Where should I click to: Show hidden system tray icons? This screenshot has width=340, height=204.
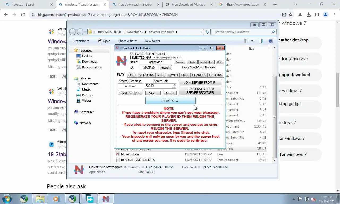[294, 199]
